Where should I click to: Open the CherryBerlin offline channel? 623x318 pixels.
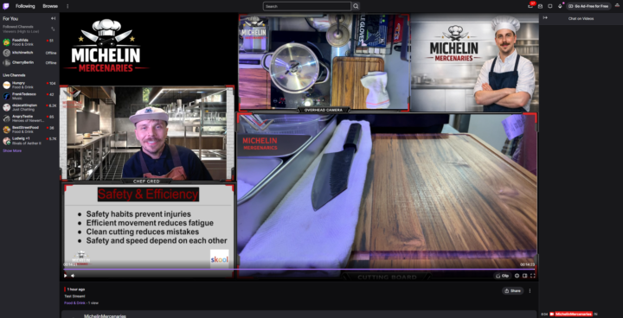29,63
